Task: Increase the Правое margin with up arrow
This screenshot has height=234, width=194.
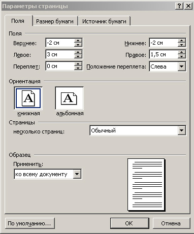Action: click(182, 52)
